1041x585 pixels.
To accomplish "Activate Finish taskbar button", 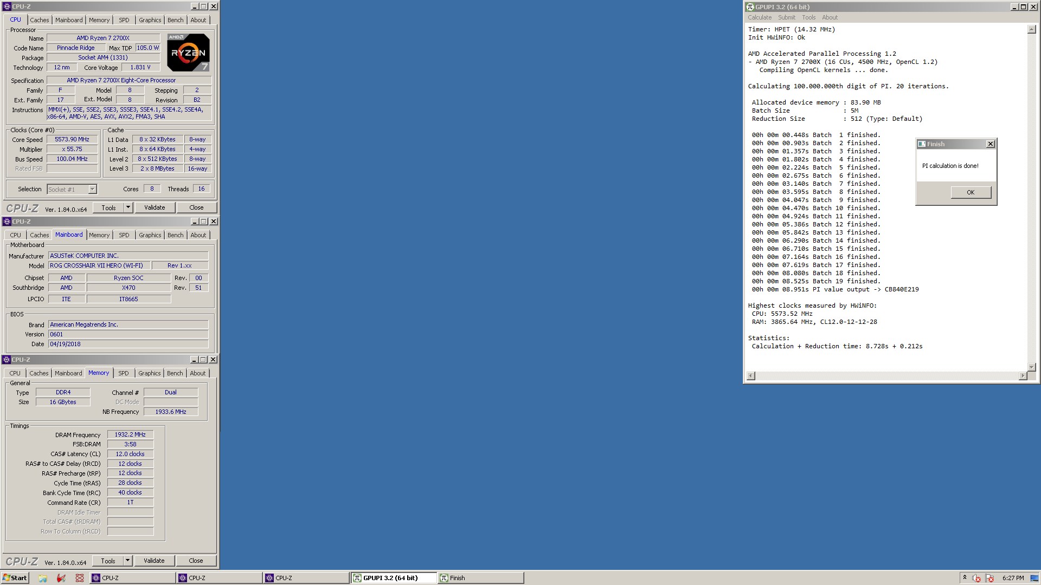I will (x=481, y=578).
